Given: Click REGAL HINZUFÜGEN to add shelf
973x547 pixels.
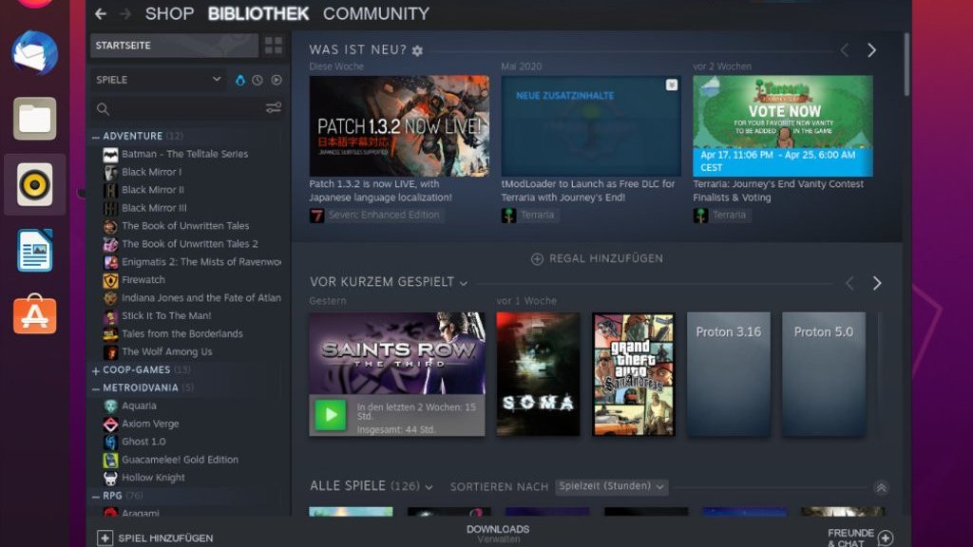Looking at the screenshot, I should pos(597,258).
